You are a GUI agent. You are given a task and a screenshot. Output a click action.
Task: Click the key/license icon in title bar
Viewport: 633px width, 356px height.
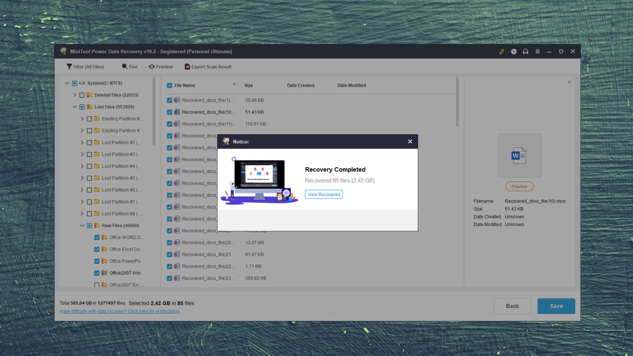(502, 51)
